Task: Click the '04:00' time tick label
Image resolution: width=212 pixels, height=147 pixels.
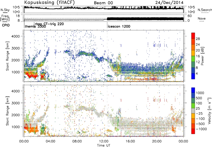Action: tap(50, 141)
